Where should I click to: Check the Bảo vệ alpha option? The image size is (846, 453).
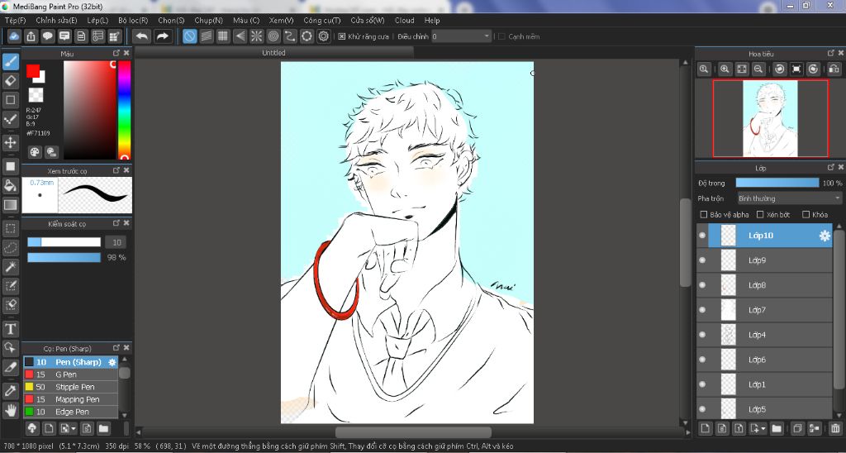[704, 214]
